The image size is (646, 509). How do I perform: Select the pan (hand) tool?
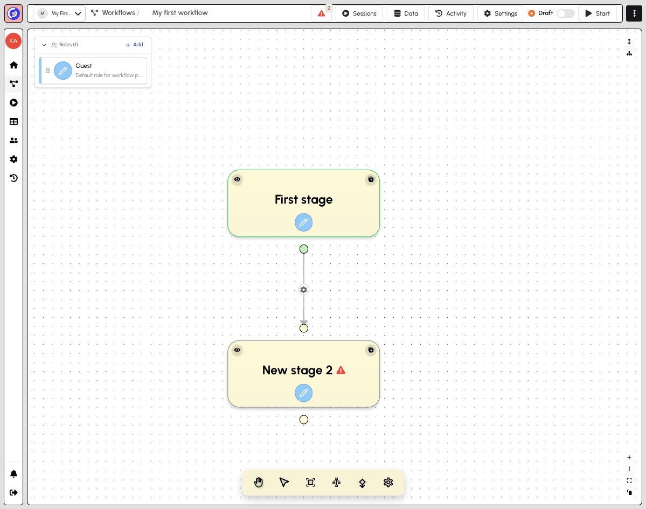point(258,483)
